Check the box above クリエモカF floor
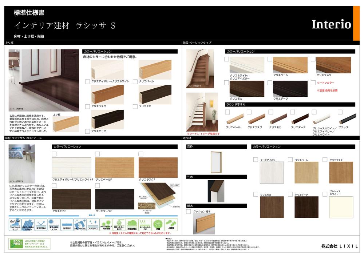This screenshot has height=257, width=364. tap(54, 185)
